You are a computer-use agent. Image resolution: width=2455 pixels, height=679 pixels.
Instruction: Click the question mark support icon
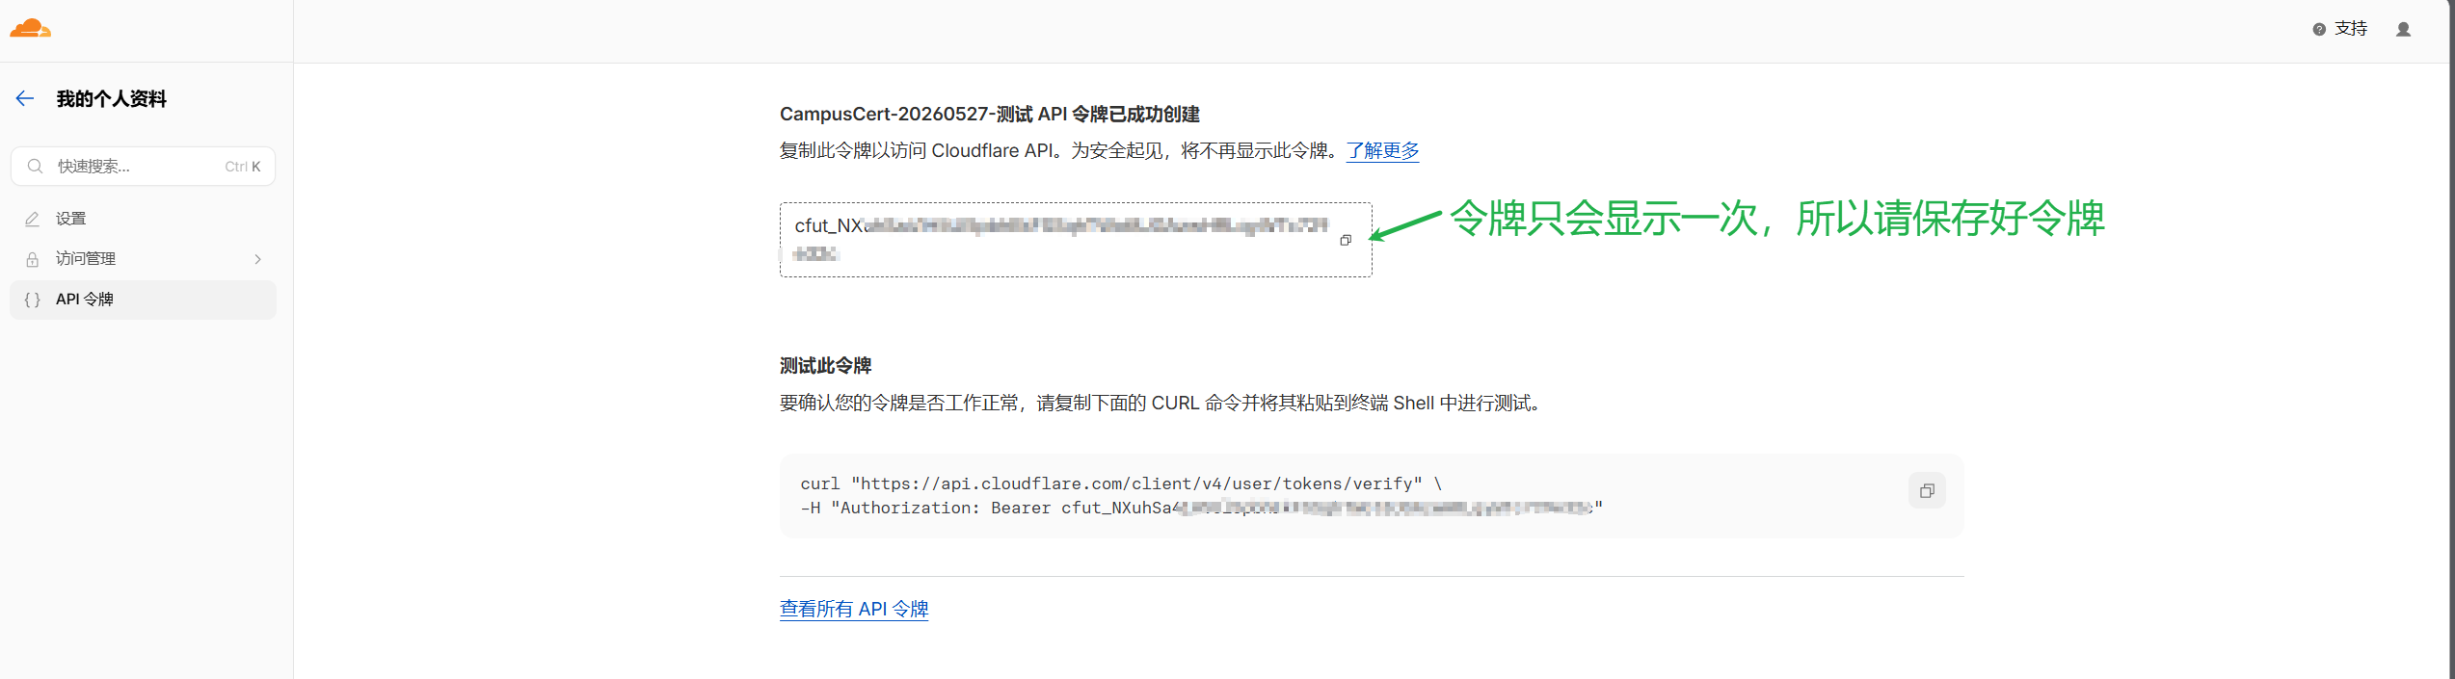tap(2319, 30)
